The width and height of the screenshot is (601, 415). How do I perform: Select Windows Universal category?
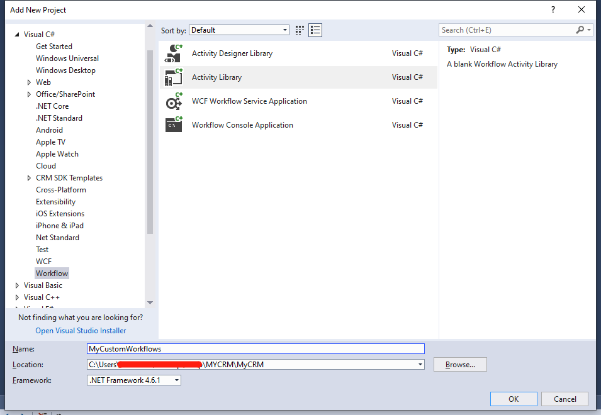[67, 58]
